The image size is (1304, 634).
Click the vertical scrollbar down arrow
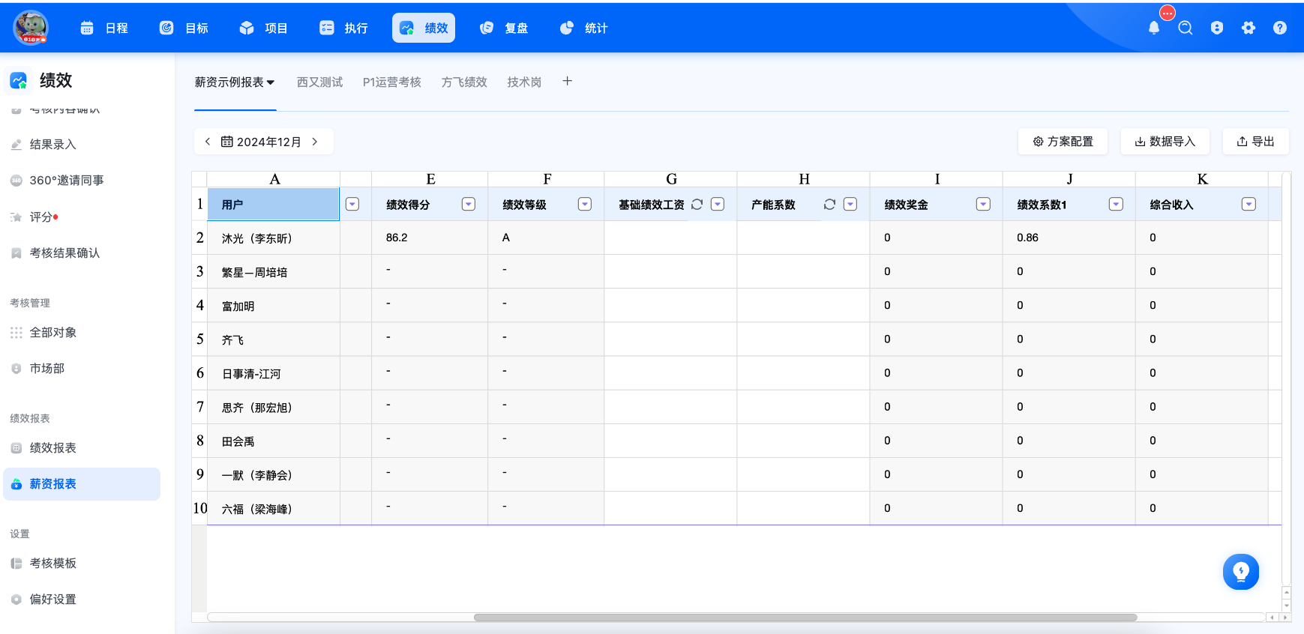tap(1287, 606)
